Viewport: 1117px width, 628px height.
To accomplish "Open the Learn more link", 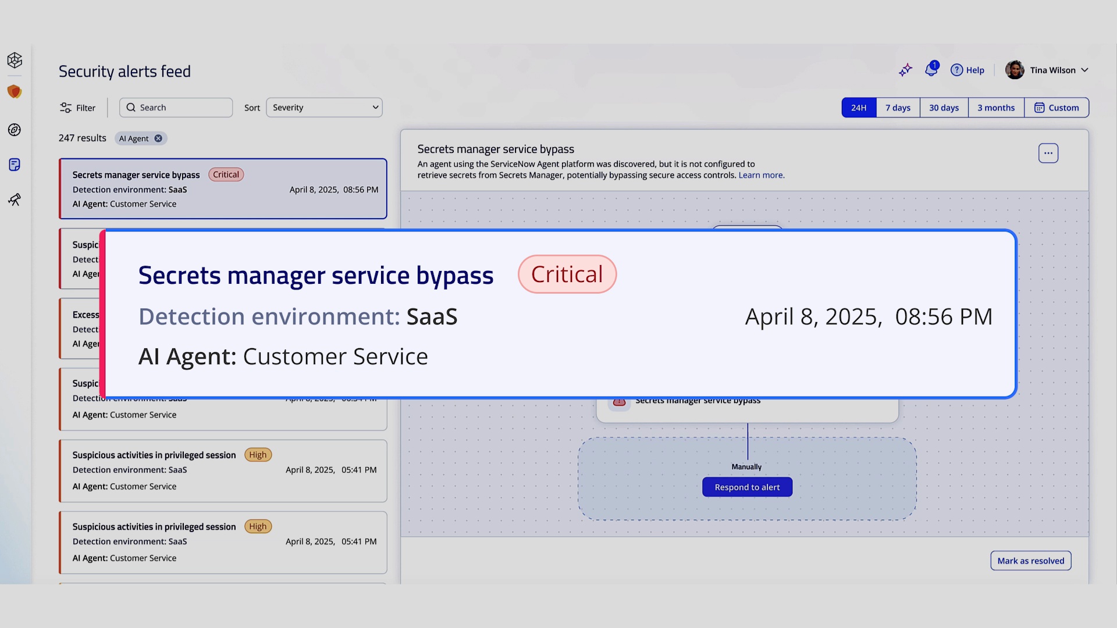I will coord(761,175).
